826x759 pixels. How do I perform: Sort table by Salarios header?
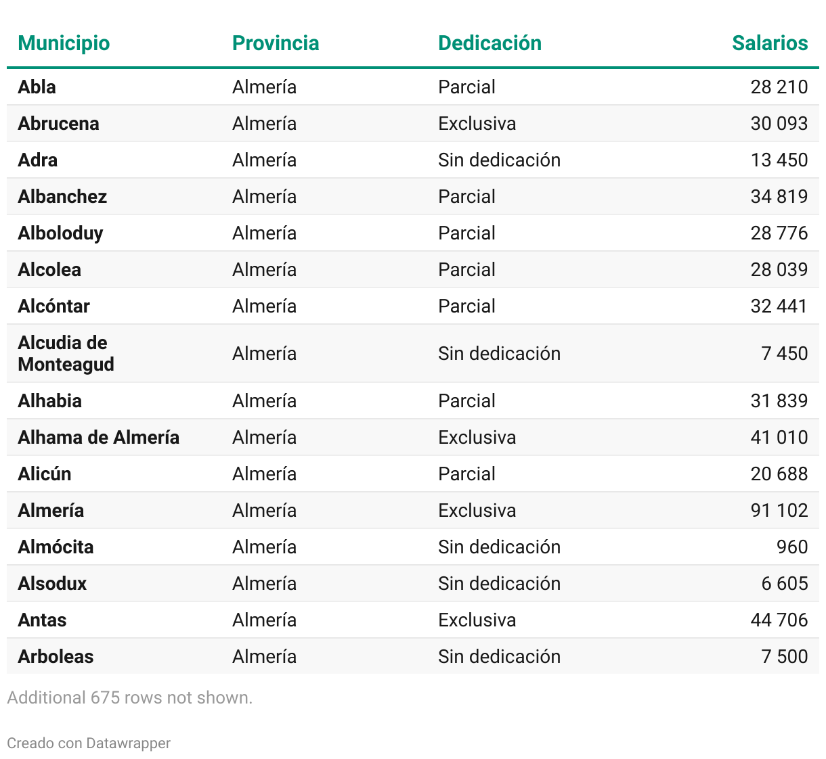[x=770, y=43]
